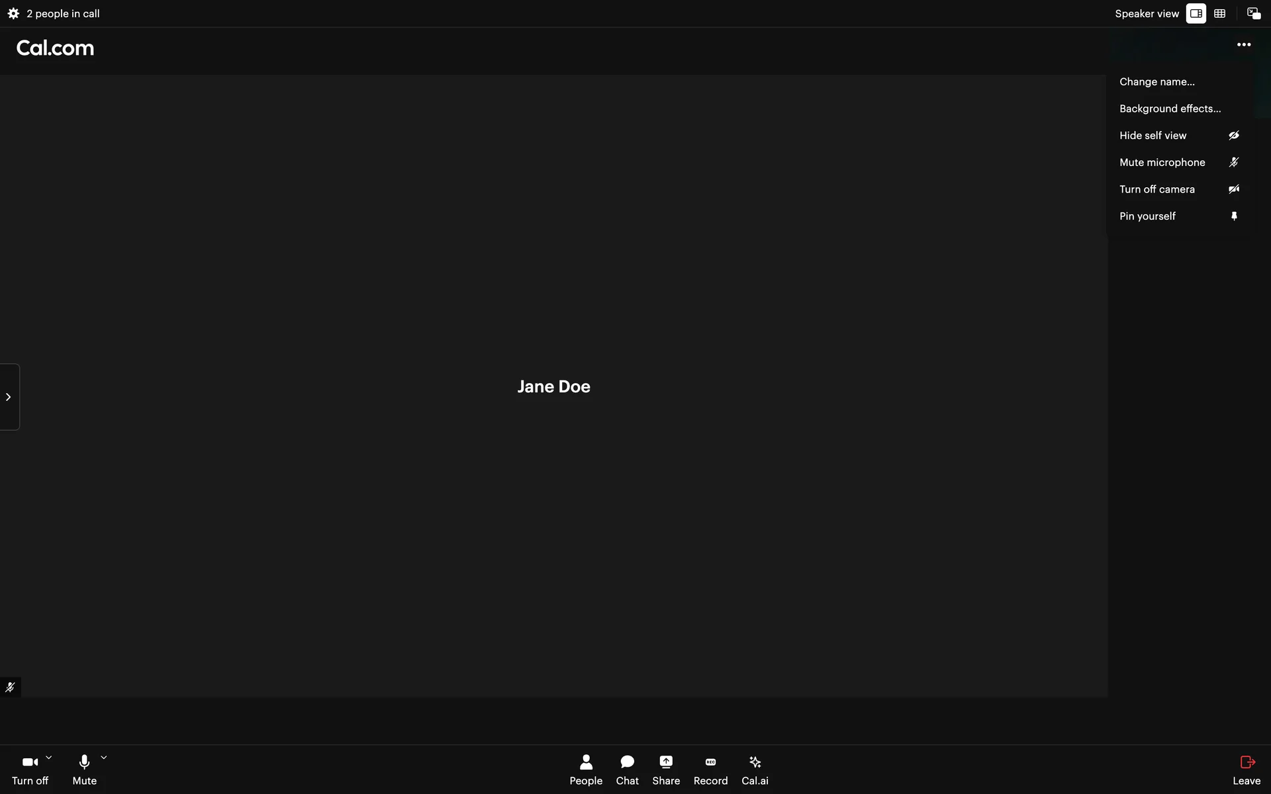Viewport: 1271px width, 794px height.
Task: Switch to grid view layout icon
Action: tap(1219, 13)
